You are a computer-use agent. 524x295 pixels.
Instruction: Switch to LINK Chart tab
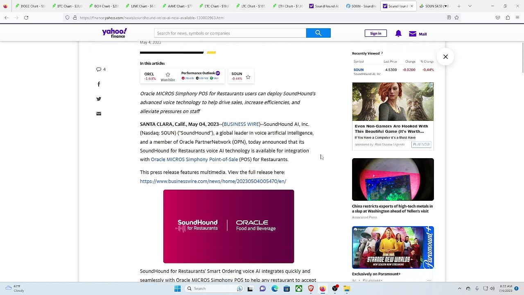point(141,6)
